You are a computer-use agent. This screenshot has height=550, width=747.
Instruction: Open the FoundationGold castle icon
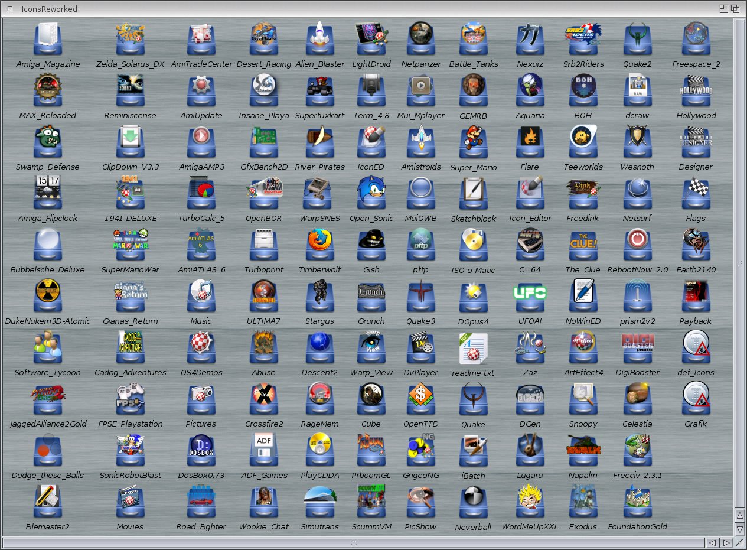coord(637,502)
